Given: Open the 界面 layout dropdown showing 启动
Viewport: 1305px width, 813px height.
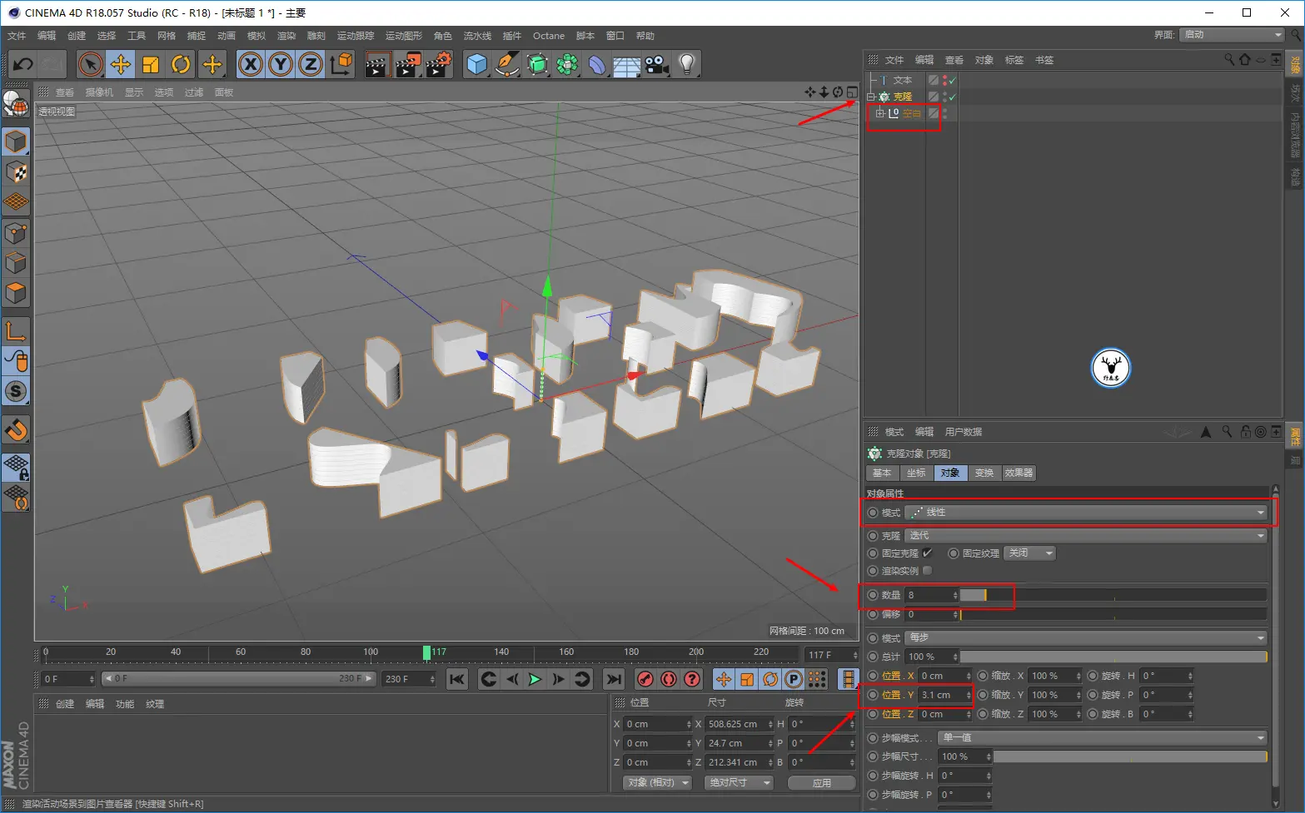Looking at the screenshot, I should tap(1232, 35).
